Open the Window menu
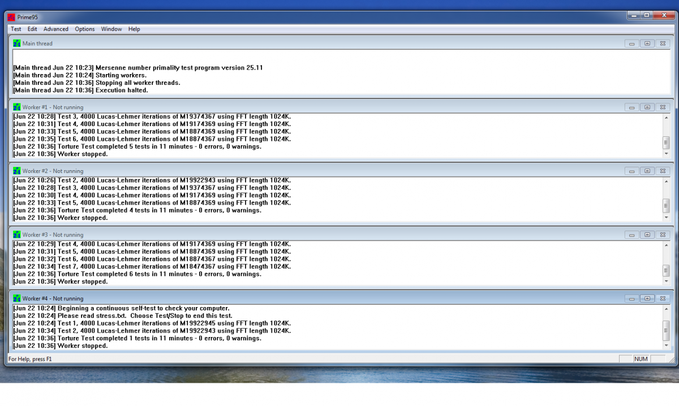679x406 pixels. click(111, 29)
